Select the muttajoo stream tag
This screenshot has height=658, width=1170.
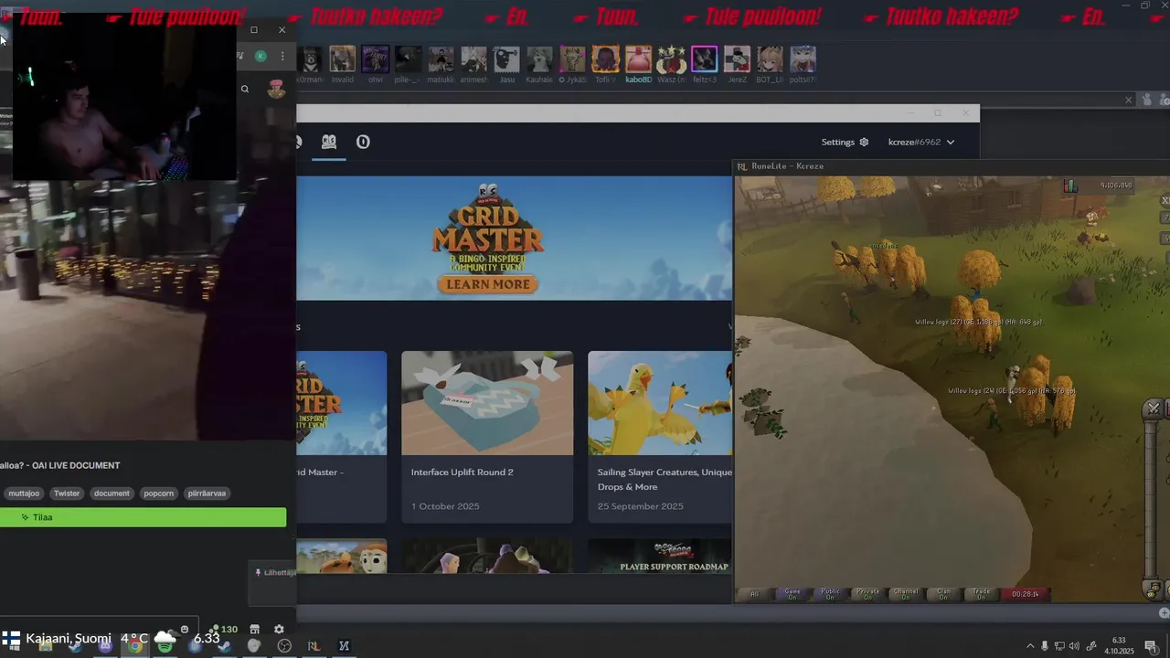(24, 493)
